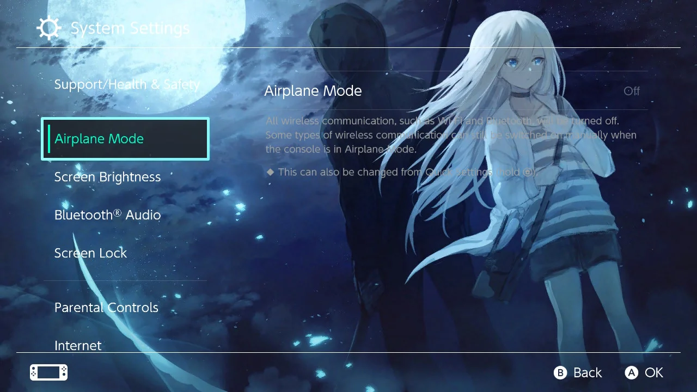
Task: Go to Bluetooth Audio settings
Action: (x=108, y=215)
